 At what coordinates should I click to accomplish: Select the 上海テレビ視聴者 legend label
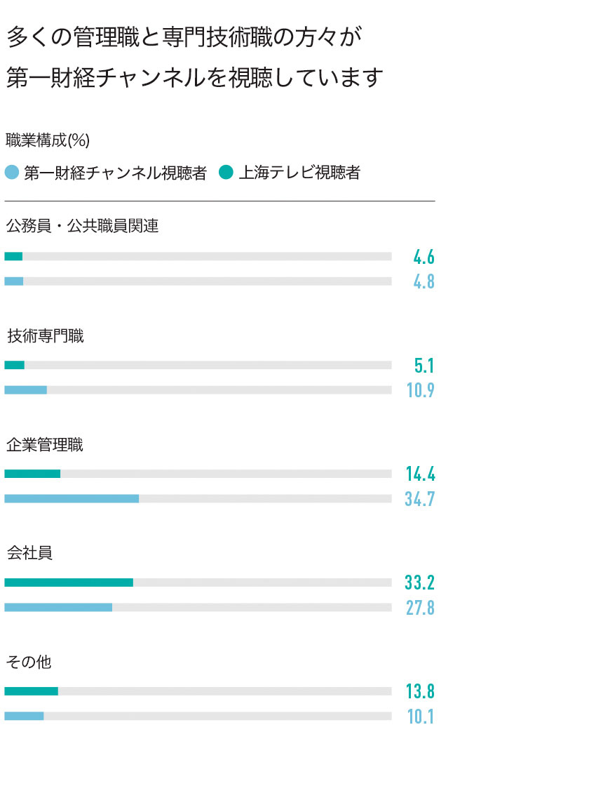click(299, 173)
